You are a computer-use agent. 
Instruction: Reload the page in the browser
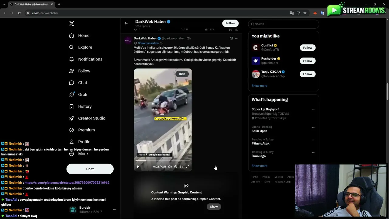(19, 13)
